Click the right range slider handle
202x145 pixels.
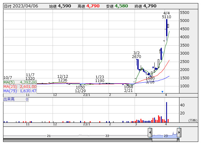pyautogui.click(x=179, y=133)
